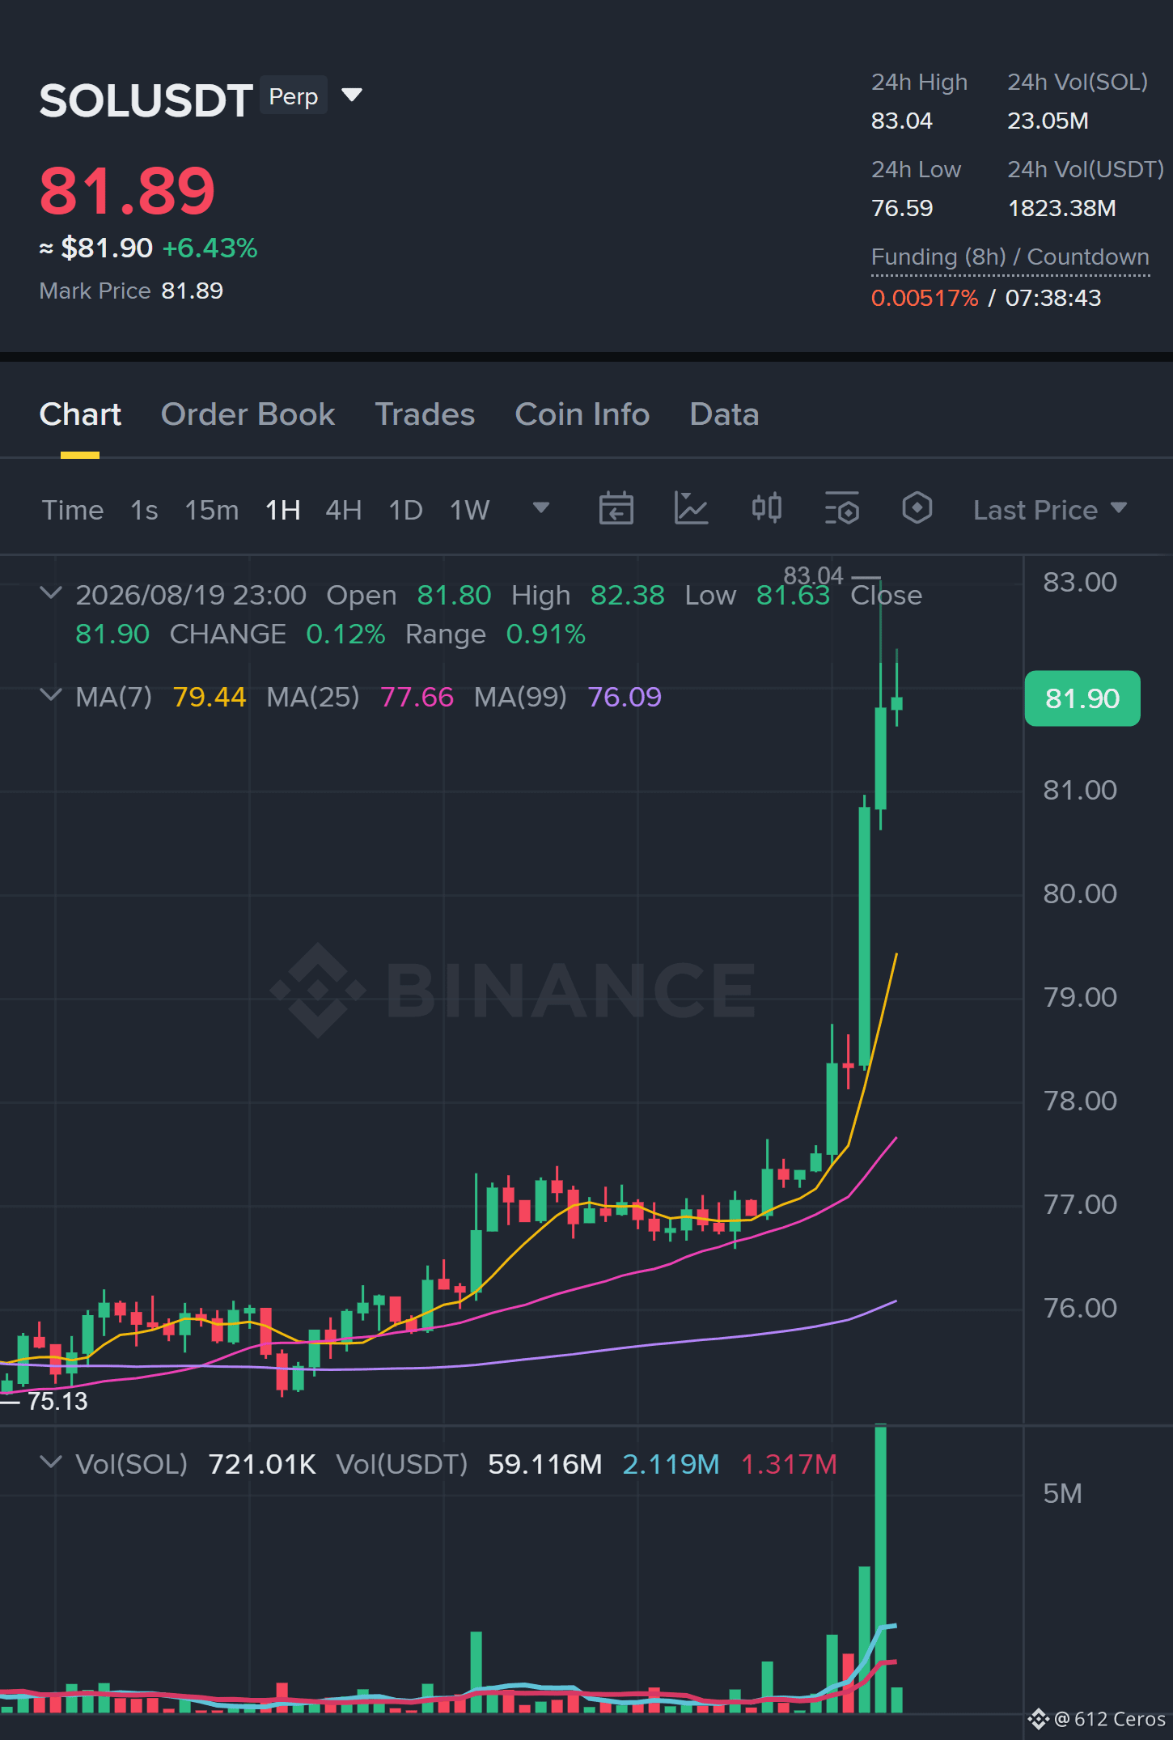This screenshot has height=1740, width=1173.
Task: Click the 0.00517% funding rate
Action: pyautogui.click(x=925, y=298)
